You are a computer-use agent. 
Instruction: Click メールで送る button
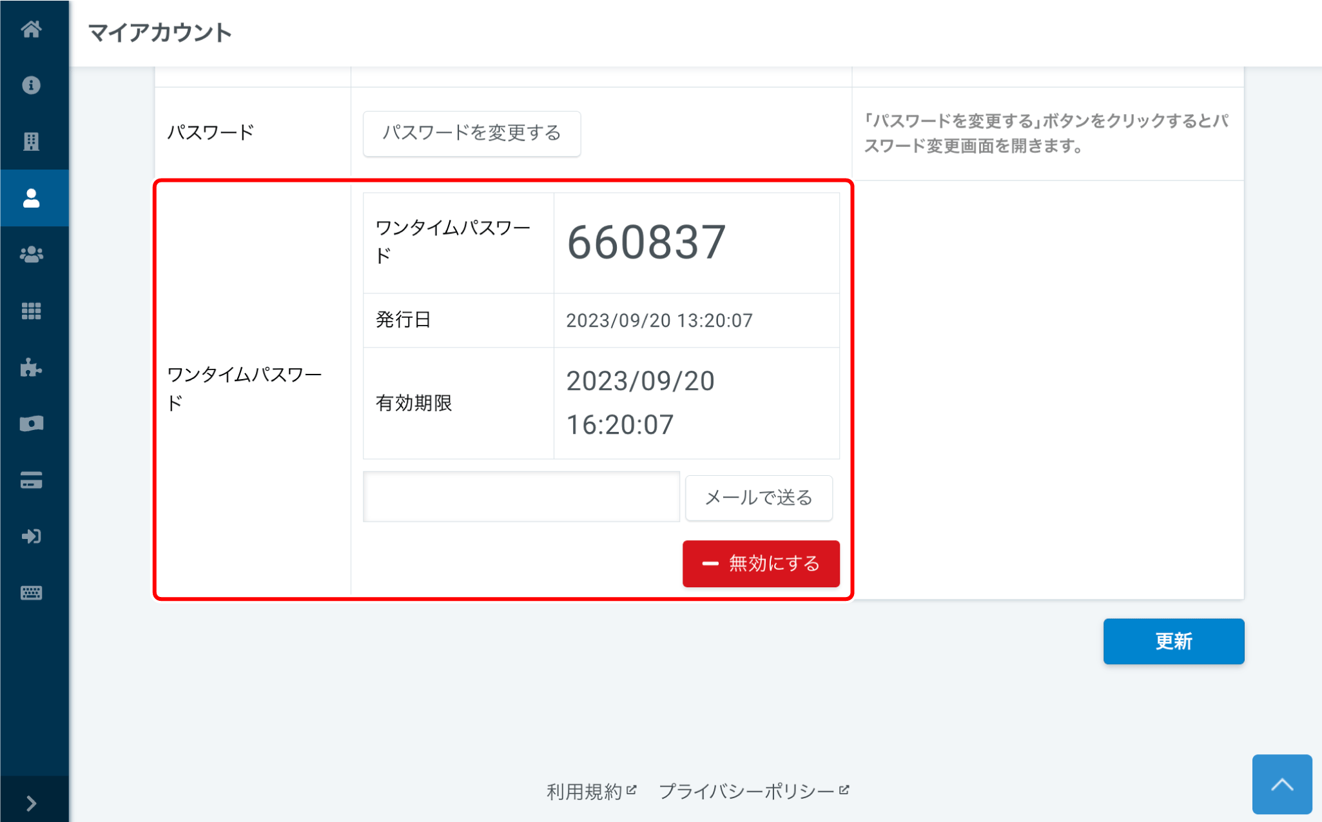(x=758, y=497)
